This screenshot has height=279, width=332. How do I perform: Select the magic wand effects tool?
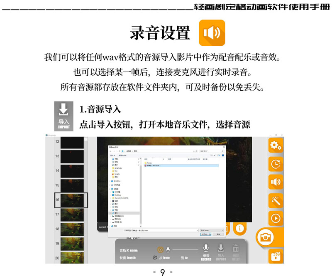pyautogui.click(x=276, y=200)
